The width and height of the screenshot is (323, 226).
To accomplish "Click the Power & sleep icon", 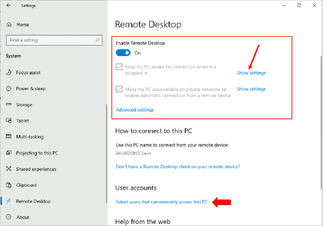I will pyautogui.click(x=9, y=88).
